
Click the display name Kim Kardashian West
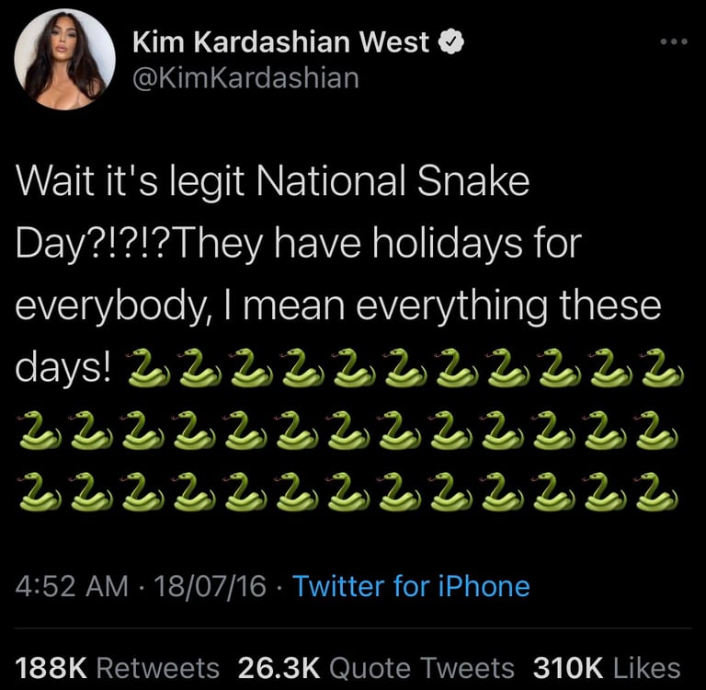tap(281, 42)
